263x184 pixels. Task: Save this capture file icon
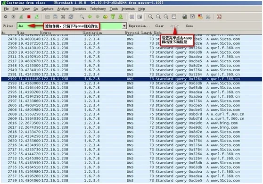click(55, 17)
